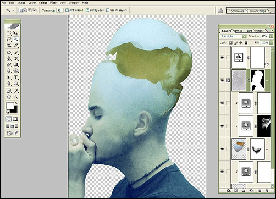Click the black background color swatch

click(x=15, y=110)
